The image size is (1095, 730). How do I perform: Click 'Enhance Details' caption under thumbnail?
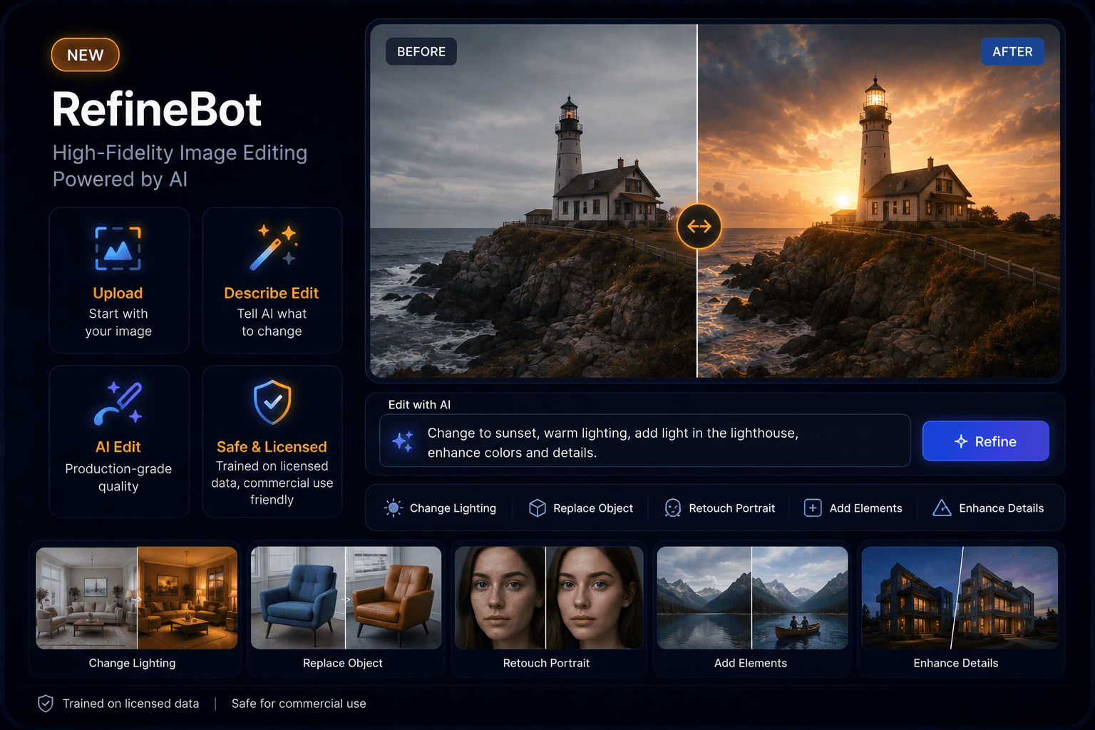(x=956, y=663)
